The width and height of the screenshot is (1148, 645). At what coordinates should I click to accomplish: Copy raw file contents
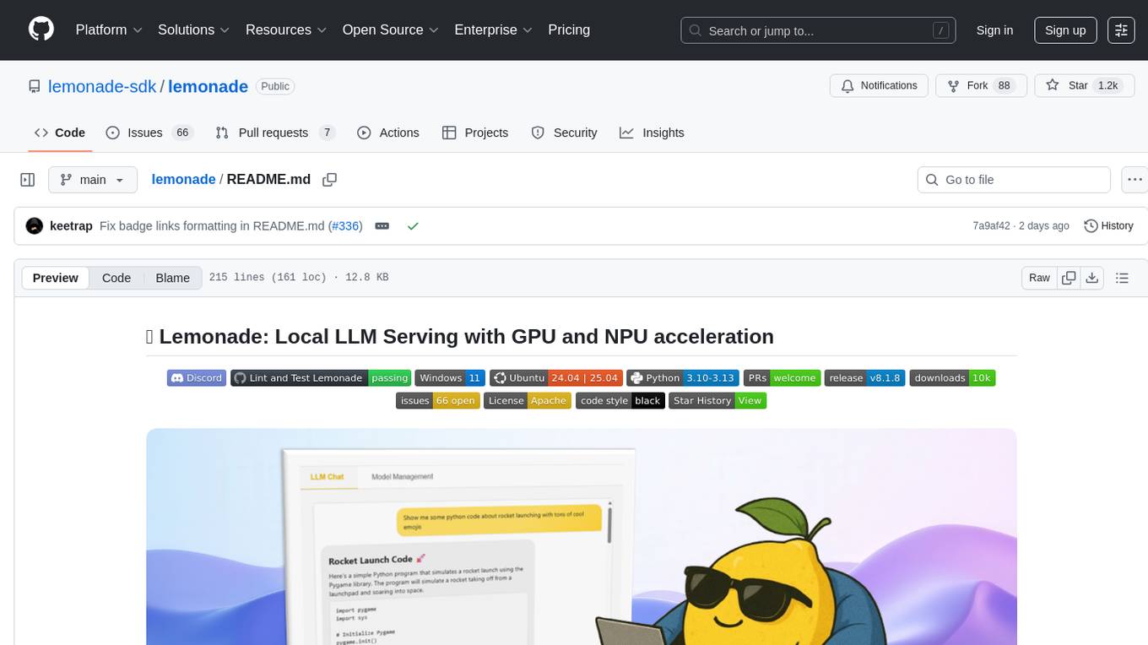pos(1069,278)
